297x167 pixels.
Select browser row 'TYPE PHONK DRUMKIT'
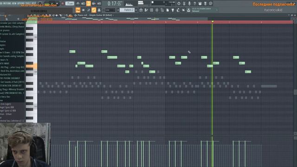pyautogui.click(x=12, y=78)
